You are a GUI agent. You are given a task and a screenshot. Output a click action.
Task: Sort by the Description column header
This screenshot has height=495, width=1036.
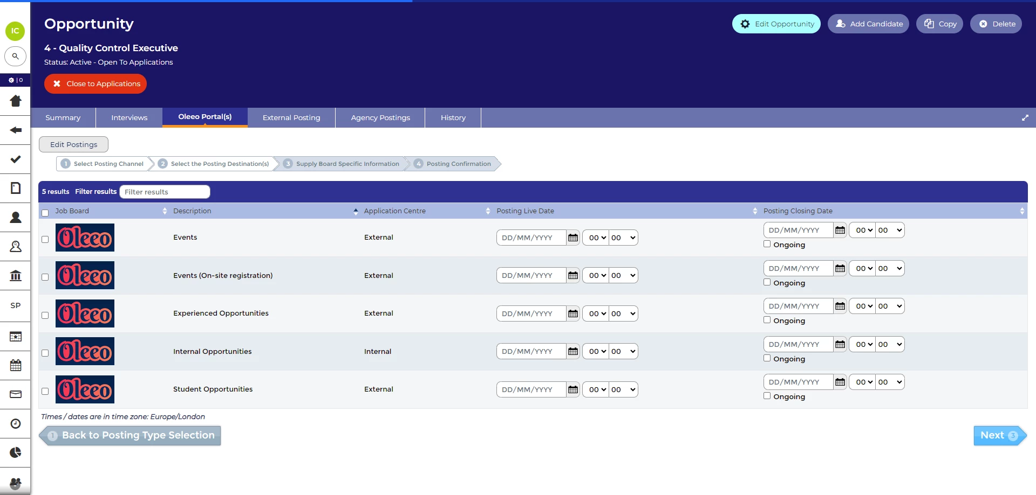[265, 211]
